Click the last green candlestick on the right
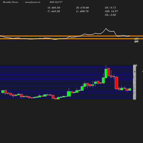The width and height of the screenshot is (143, 143). tap(130, 90)
